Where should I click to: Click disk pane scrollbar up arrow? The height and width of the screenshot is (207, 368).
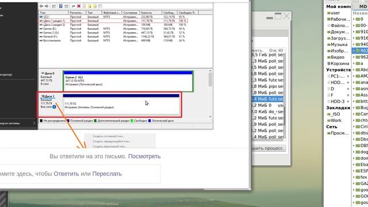pyautogui.click(x=210, y=71)
